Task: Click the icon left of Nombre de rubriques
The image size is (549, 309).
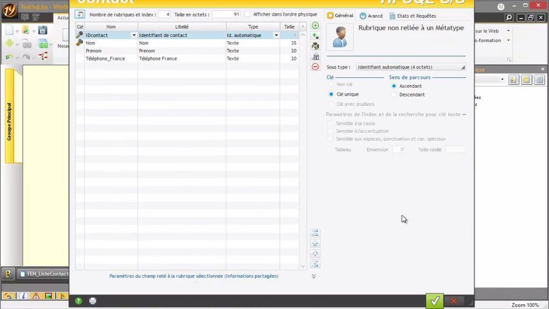Action: [80, 14]
